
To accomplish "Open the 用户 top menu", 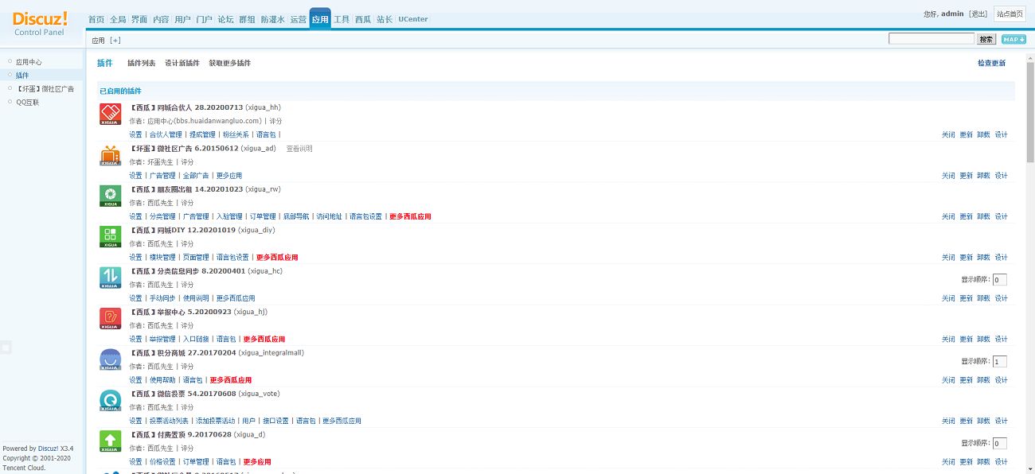I will [182, 19].
